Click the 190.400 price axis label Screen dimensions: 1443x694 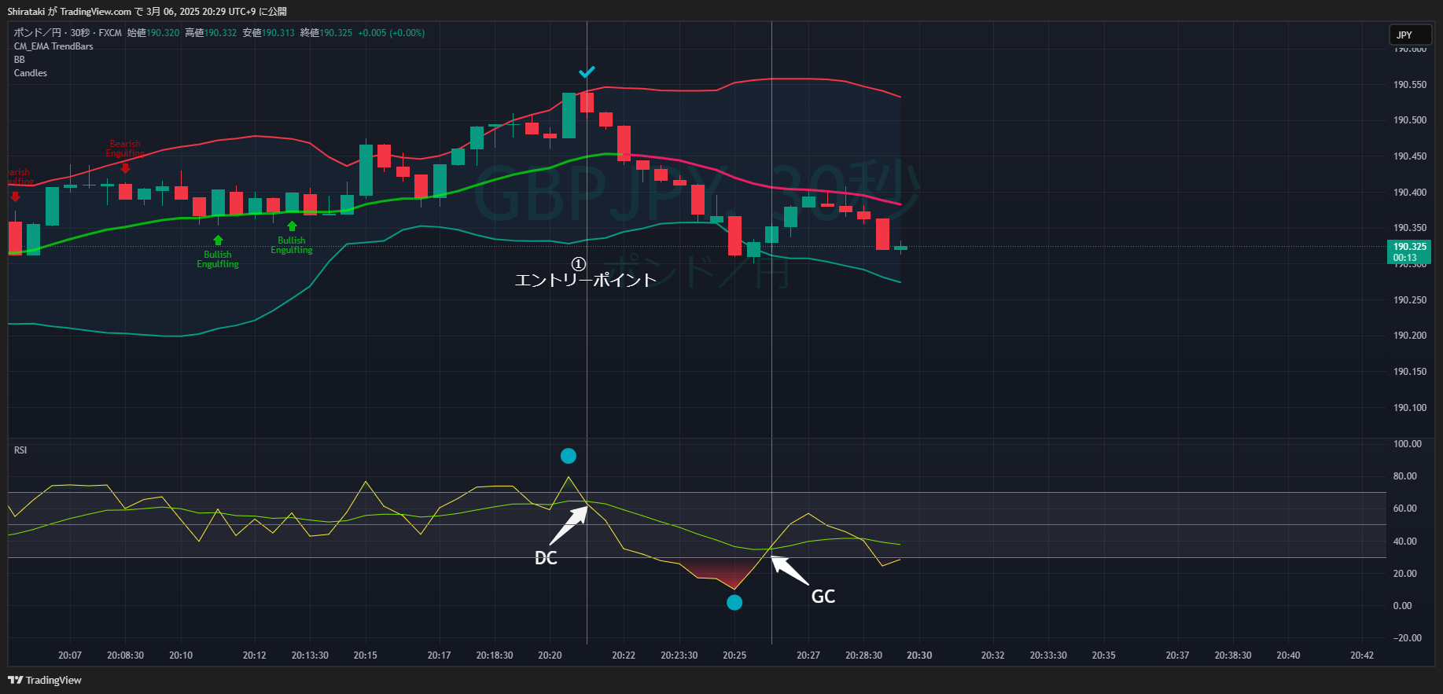(1410, 193)
